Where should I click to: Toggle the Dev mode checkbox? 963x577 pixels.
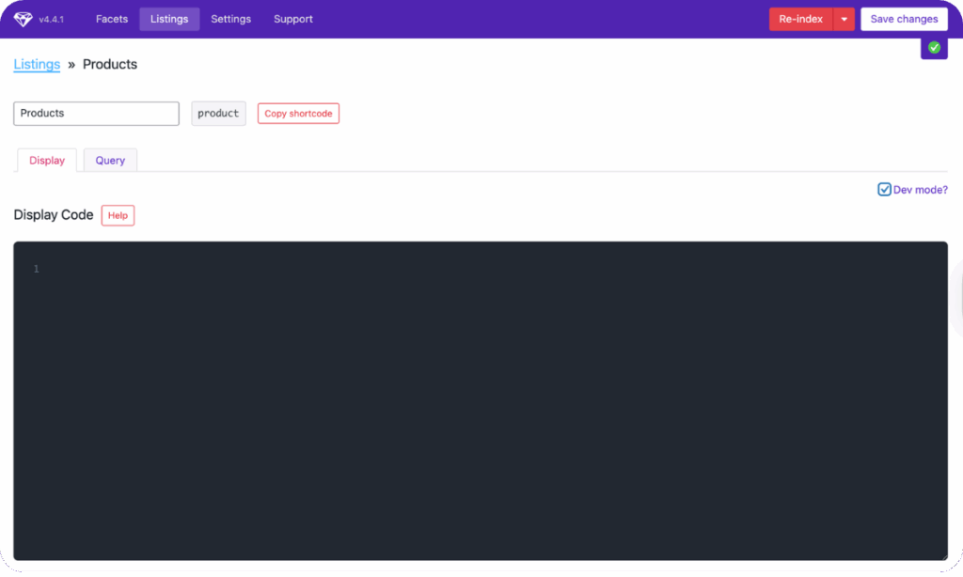(x=884, y=190)
